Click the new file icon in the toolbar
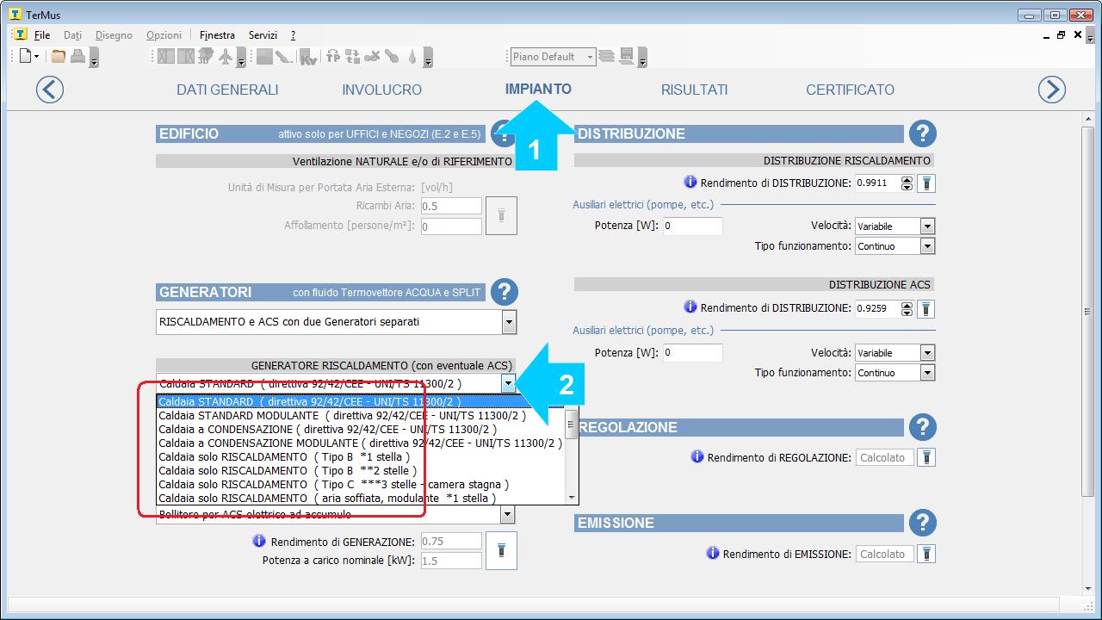Screen dimensions: 1102x620 [26, 57]
